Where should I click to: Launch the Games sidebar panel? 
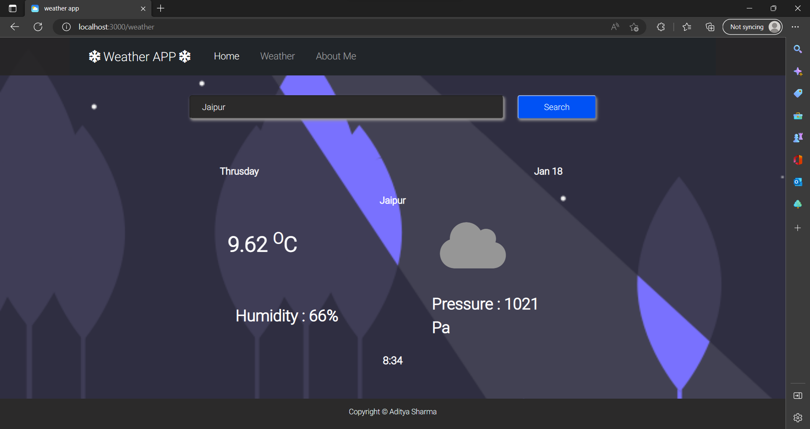[797, 137]
